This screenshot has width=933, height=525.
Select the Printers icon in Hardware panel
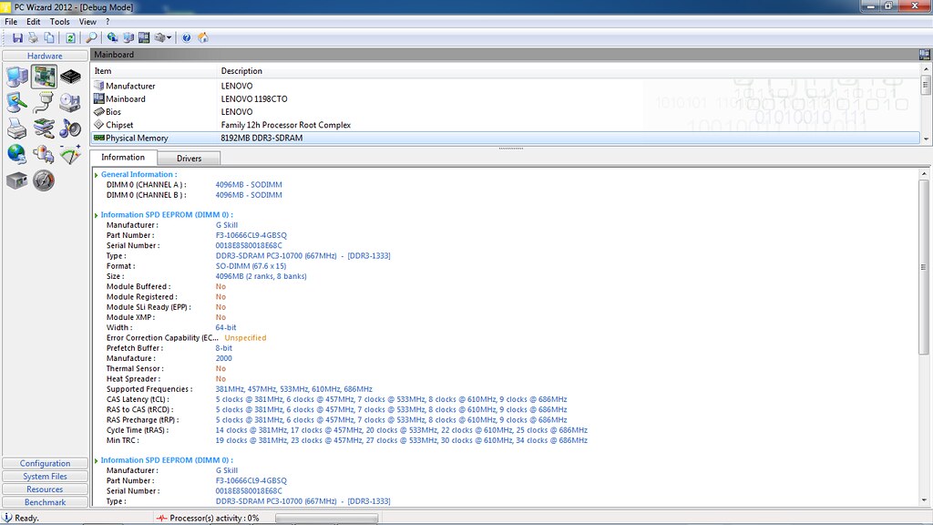[17, 128]
